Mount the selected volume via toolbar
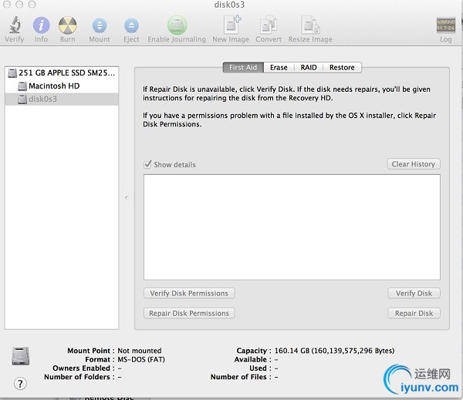The height and width of the screenshot is (400, 463). (x=100, y=25)
